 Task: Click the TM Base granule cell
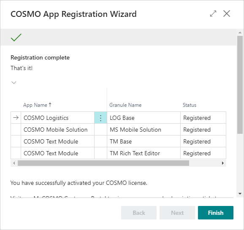tap(144, 141)
